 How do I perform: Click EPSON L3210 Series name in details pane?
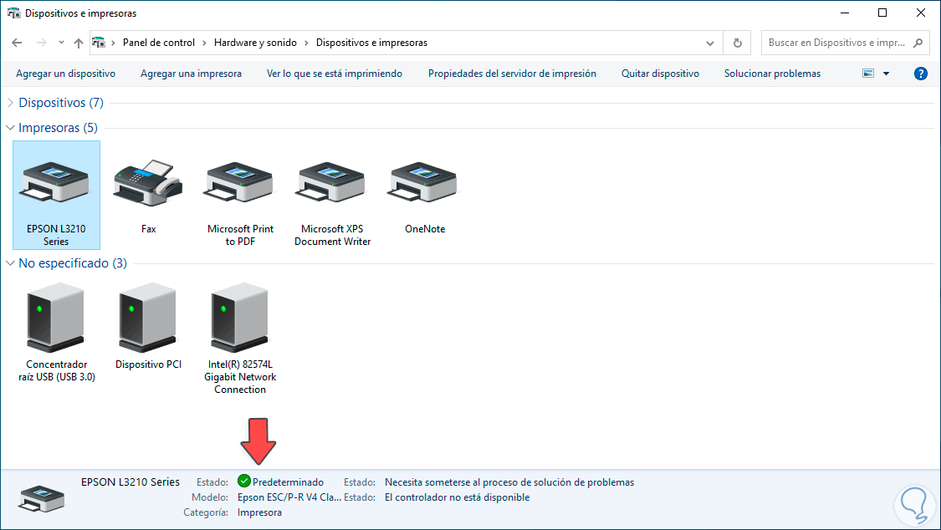point(130,482)
